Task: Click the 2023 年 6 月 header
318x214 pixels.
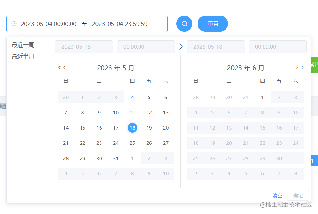Action: [246, 68]
